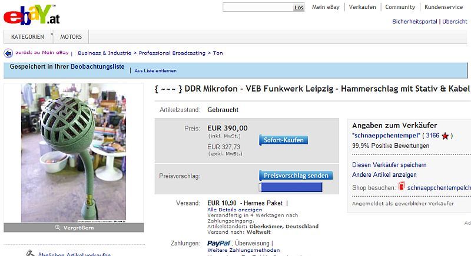Click the blue bar under Preisvorschlag senden

tap(290, 187)
